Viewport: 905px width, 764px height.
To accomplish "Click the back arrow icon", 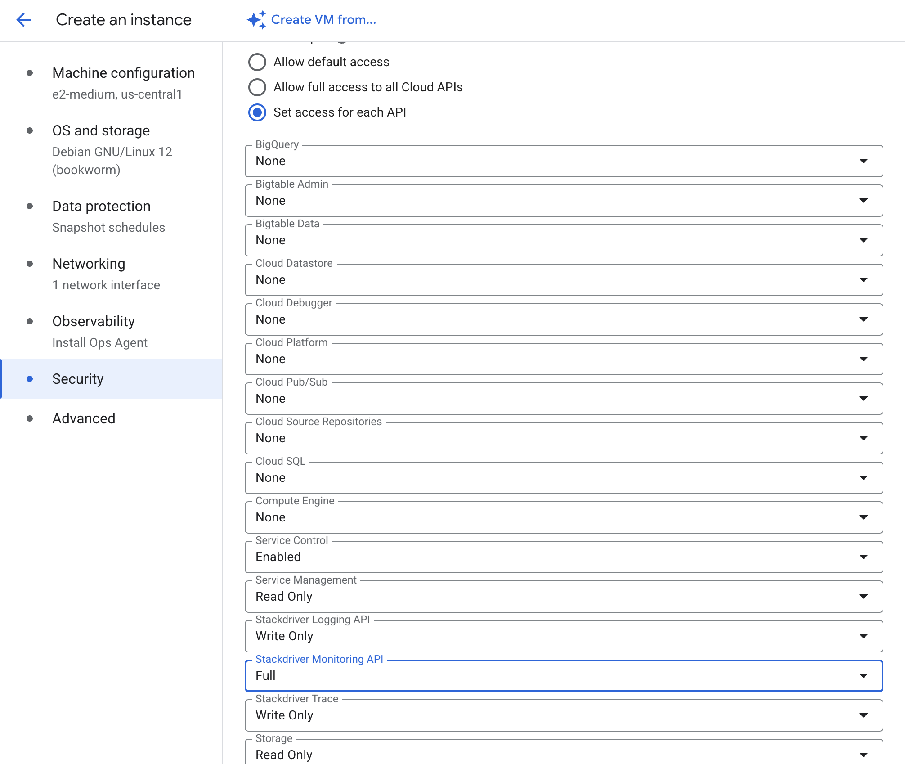I will [23, 20].
